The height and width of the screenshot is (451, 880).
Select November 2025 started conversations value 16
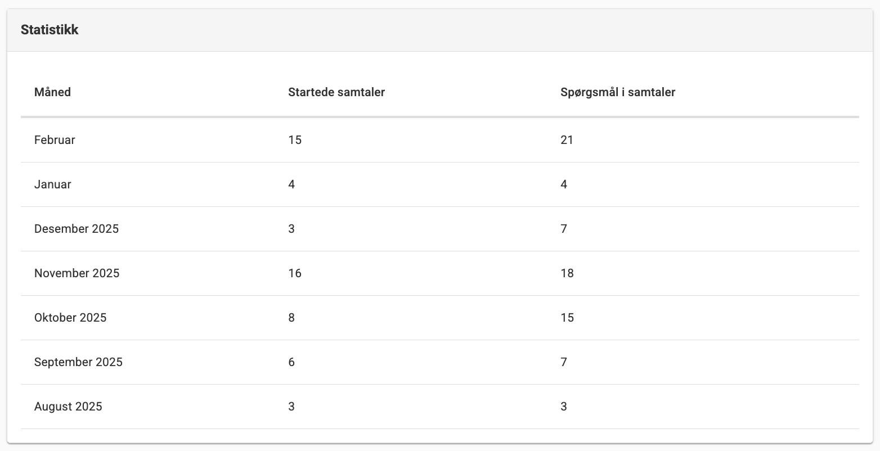(295, 273)
